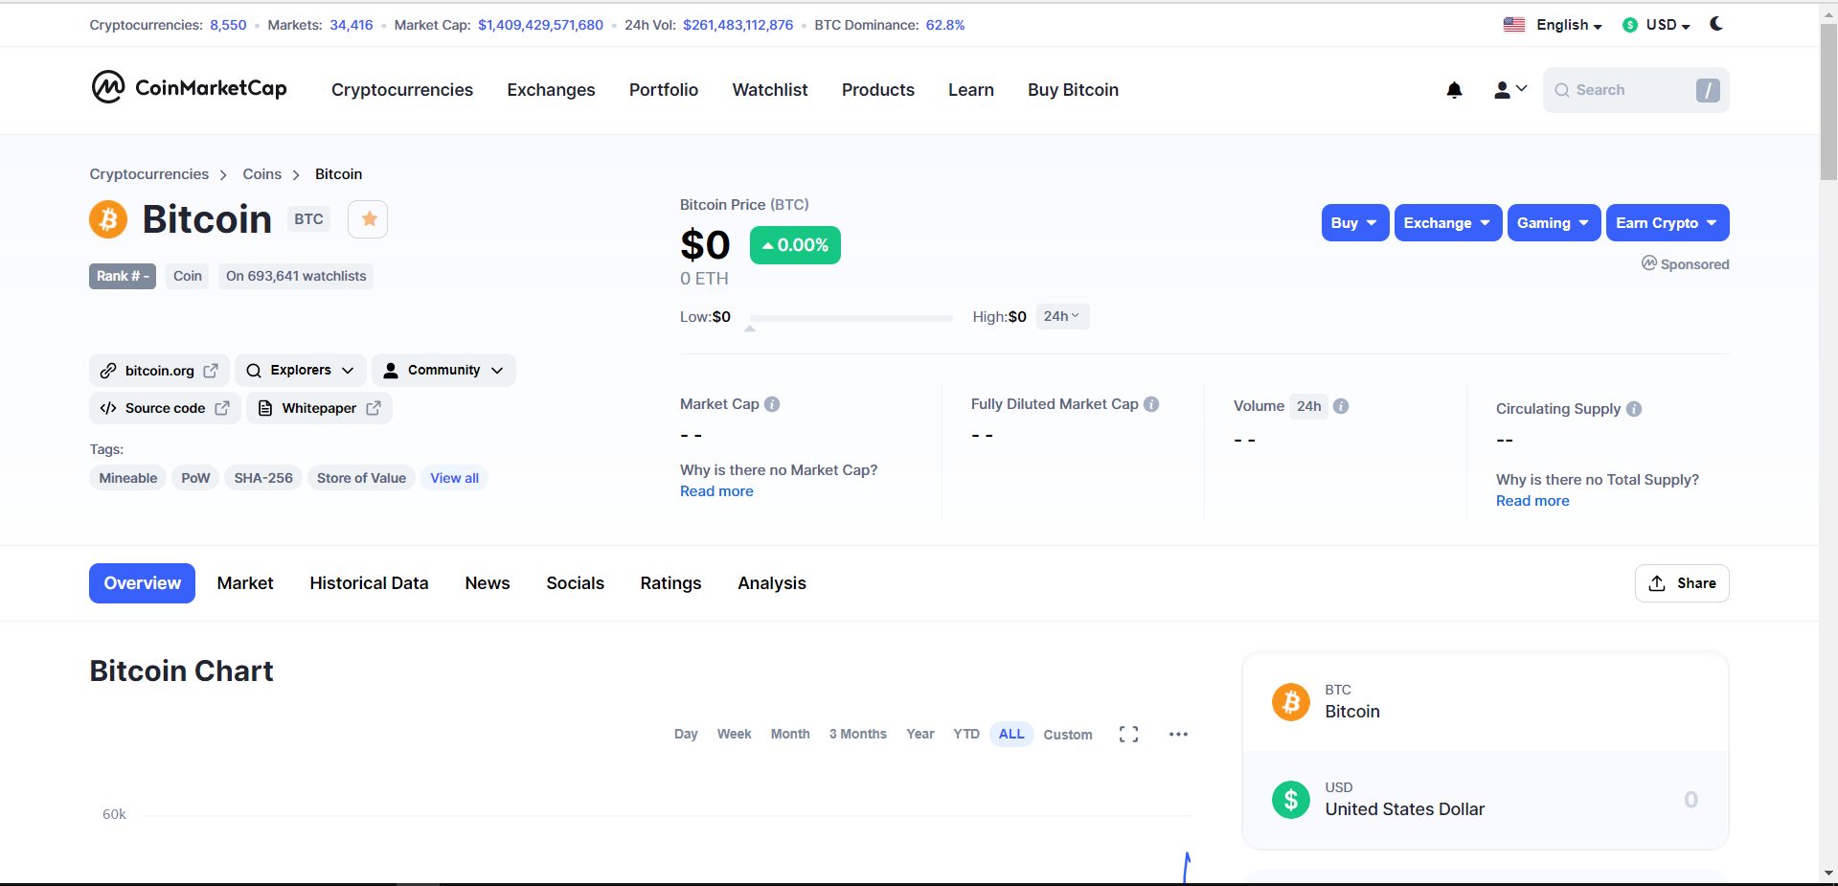Open the Exchange dropdown
This screenshot has width=1838, height=886.
point(1448,223)
